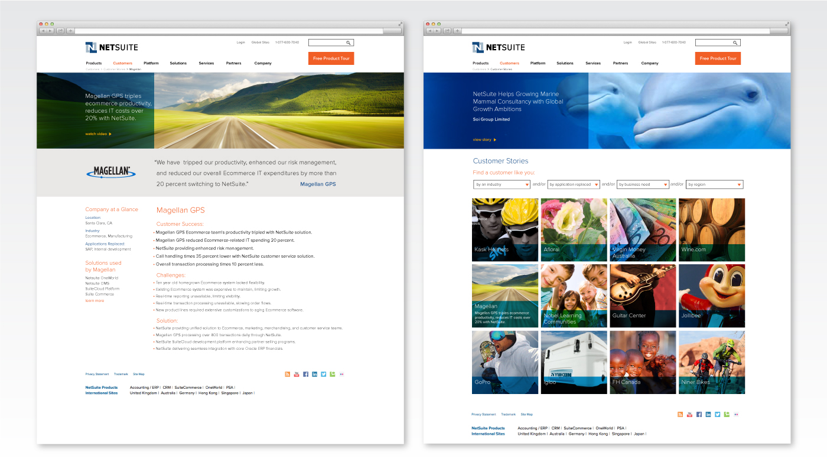
Task: Open the "by region" dropdown
Action: tap(715, 185)
